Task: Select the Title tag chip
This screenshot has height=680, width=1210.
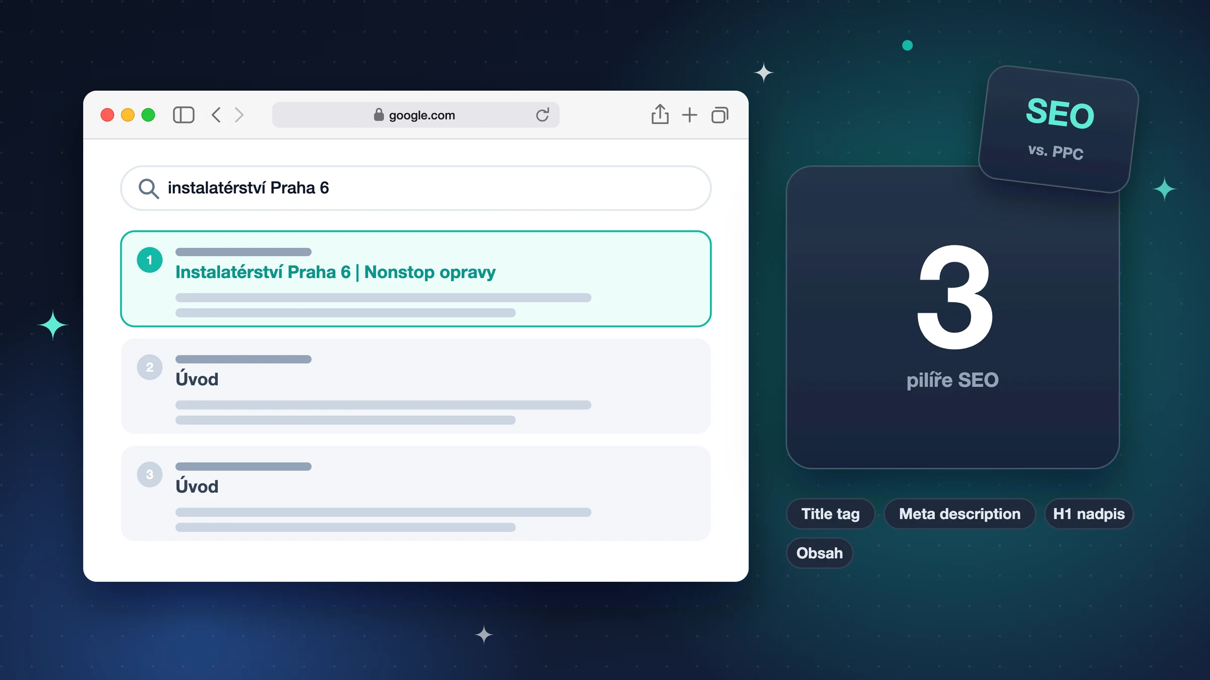Action: click(x=830, y=514)
